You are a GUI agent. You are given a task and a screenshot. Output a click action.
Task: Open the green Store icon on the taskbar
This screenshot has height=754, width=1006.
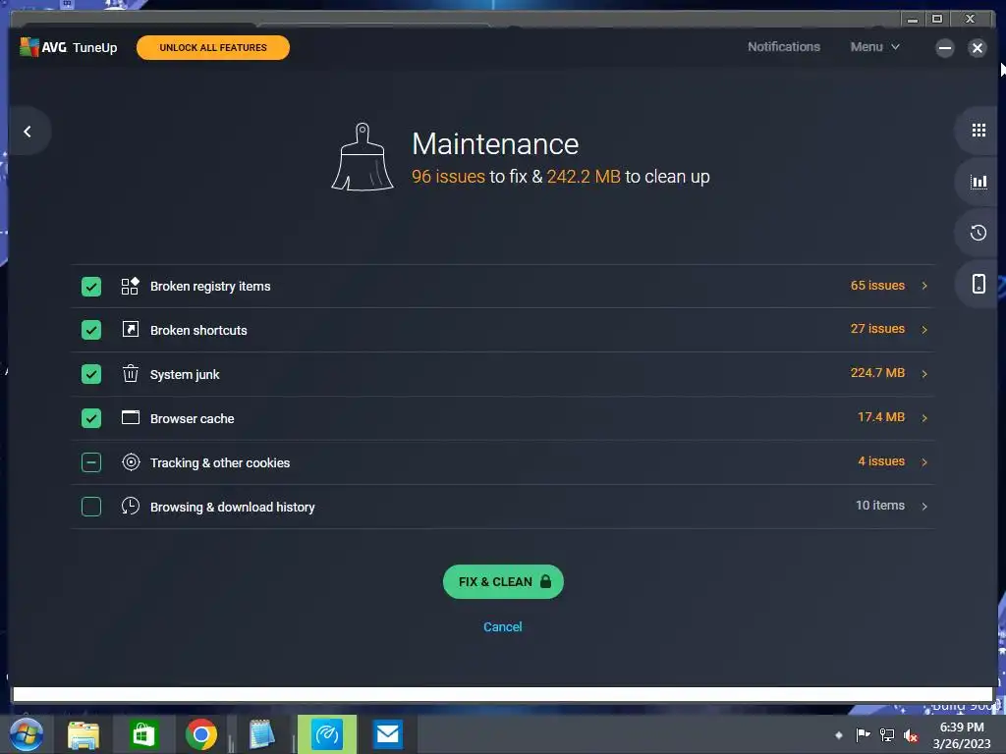point(143,734)
